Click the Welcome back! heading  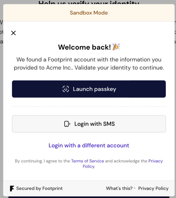tap(84, 47)
